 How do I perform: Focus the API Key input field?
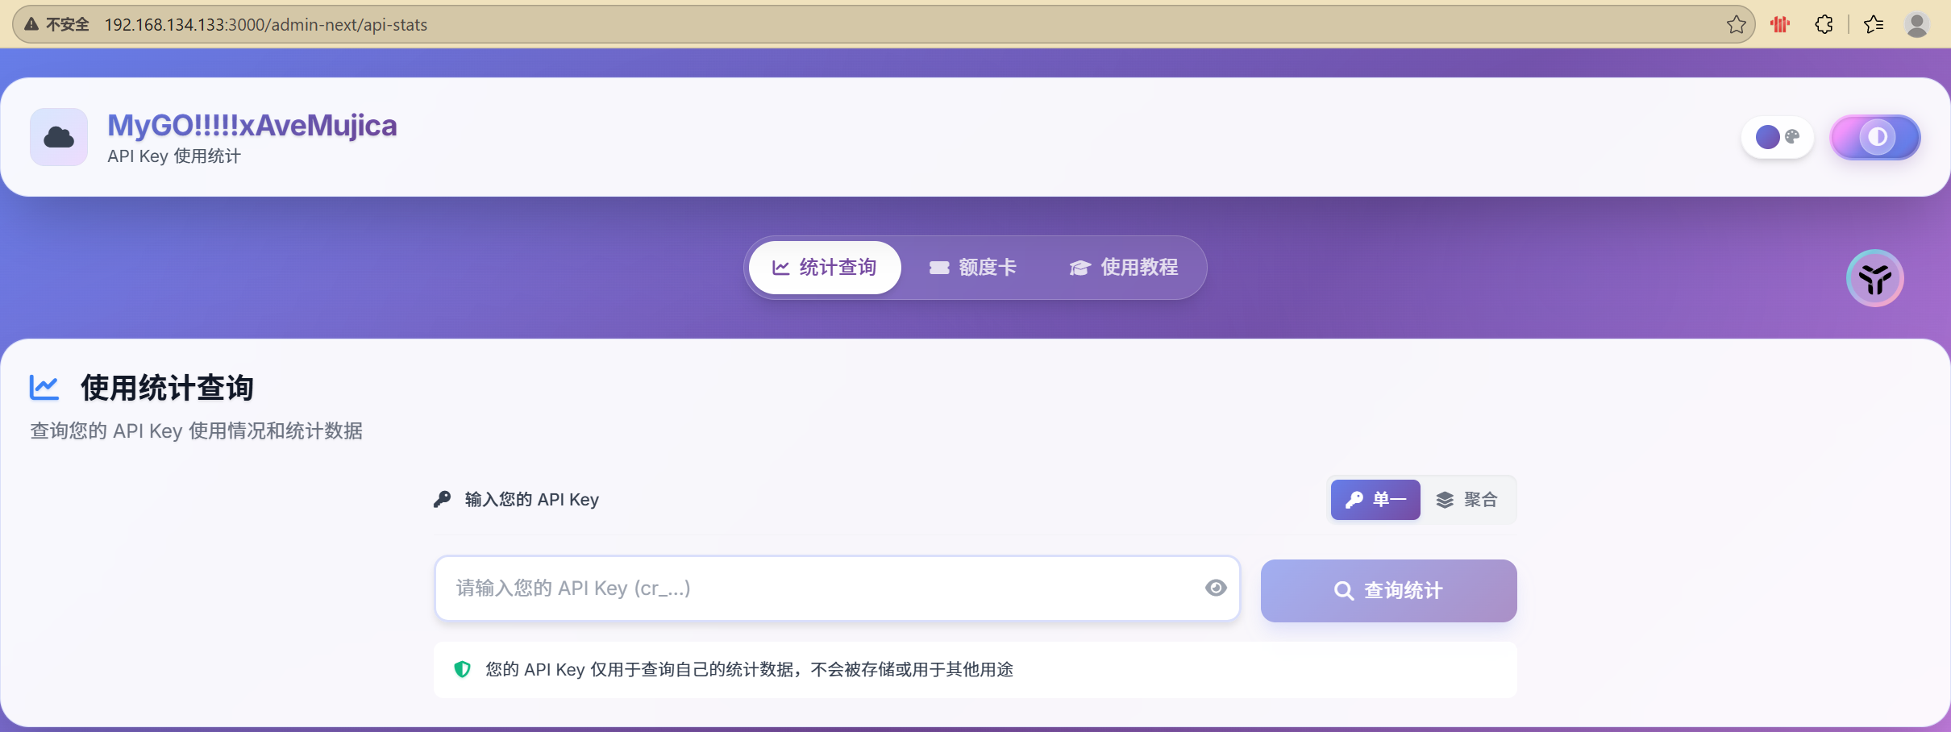click(x=837, y=589)
